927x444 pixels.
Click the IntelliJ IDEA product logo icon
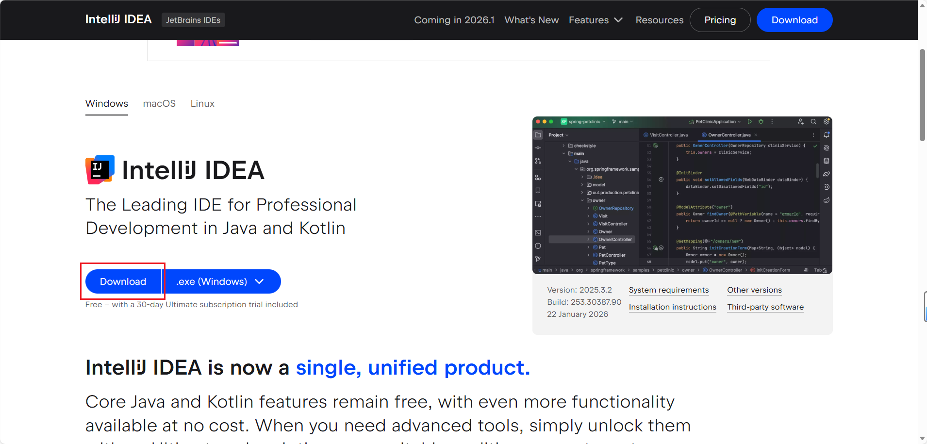click(100, 170)
